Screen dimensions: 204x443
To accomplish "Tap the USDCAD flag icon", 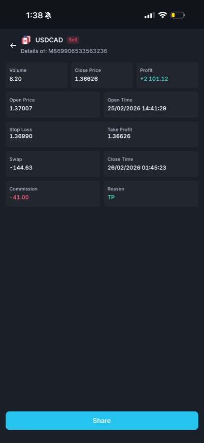I will (x=26, y=40).
